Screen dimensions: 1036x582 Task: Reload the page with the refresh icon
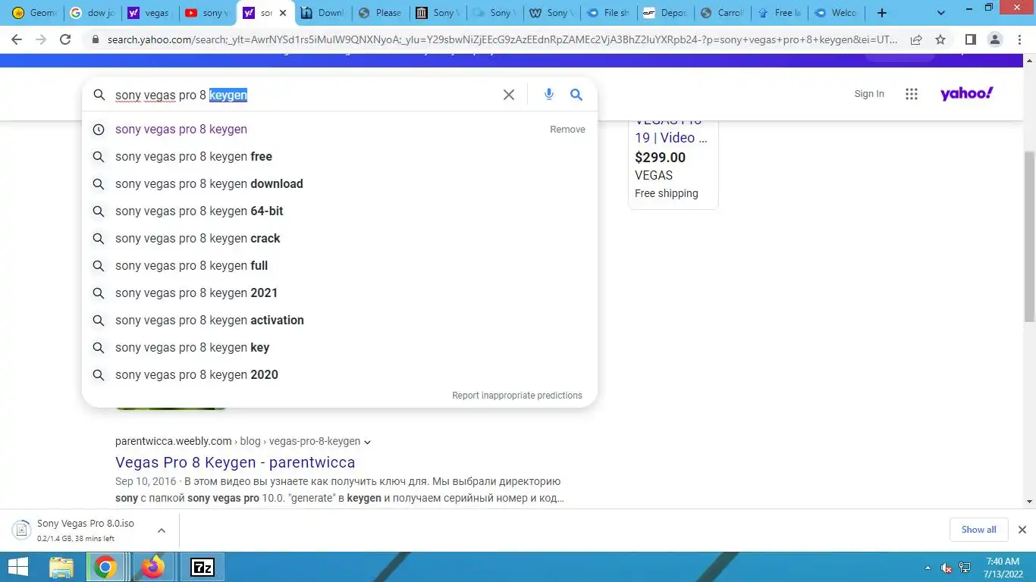pyautogui.click(x=65, y=39)
